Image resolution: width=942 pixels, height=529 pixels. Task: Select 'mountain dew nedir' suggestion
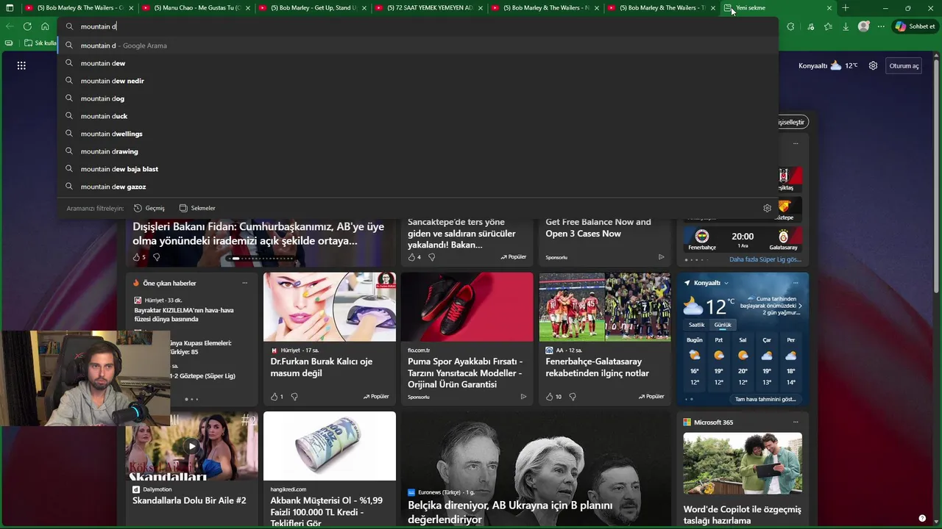[417, 81]
